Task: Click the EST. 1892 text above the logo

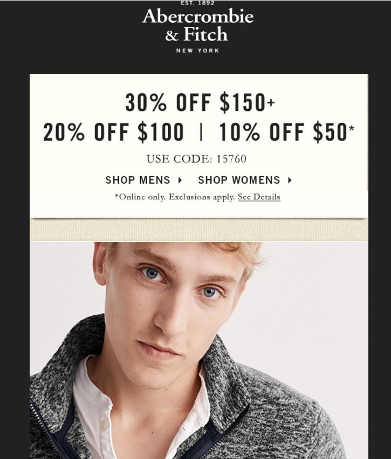Action: [197, 3]
